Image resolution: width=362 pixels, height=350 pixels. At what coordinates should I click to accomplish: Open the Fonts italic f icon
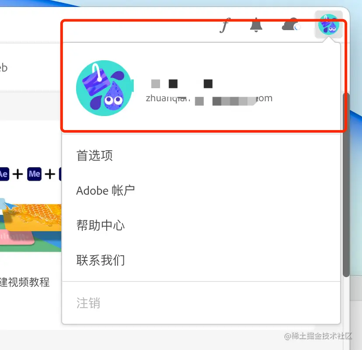[224, 25]
